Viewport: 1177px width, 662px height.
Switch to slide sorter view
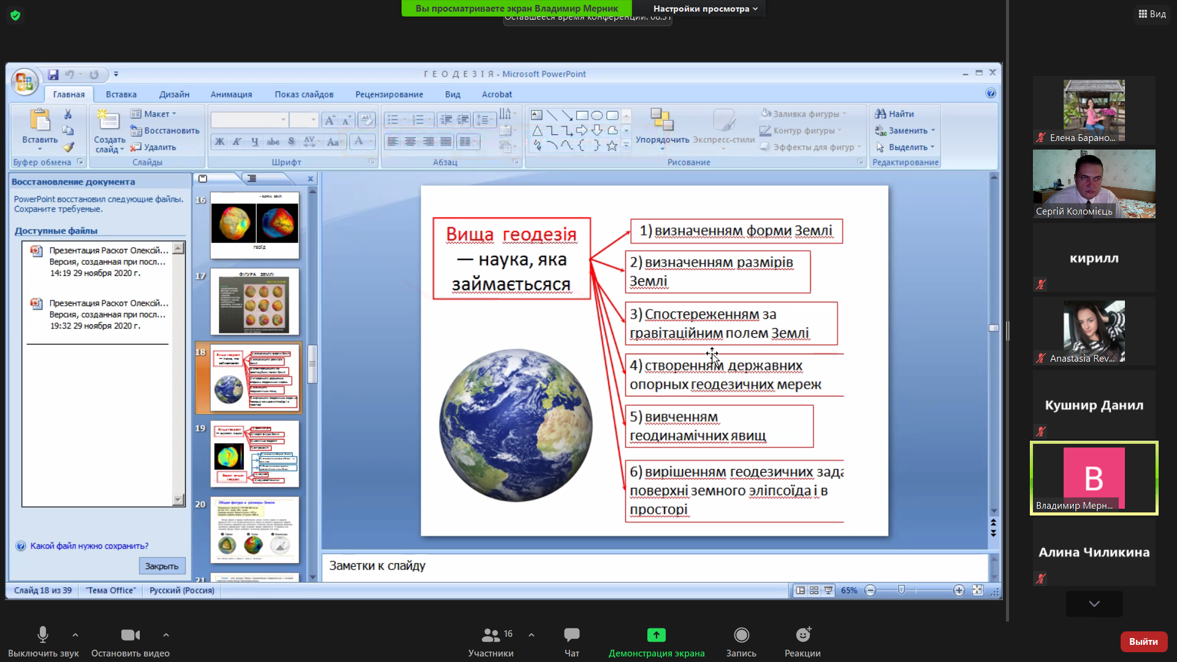click(x=814, y=590)
